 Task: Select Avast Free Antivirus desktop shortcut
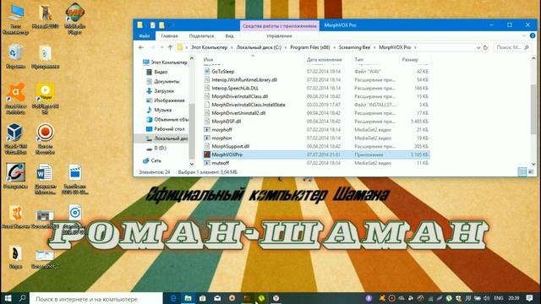pos(15,99)
